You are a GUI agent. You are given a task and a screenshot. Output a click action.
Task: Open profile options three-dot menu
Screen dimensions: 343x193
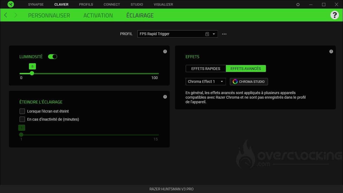[224, 34]
